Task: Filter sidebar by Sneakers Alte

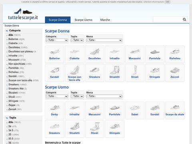Action: (16, 88)
